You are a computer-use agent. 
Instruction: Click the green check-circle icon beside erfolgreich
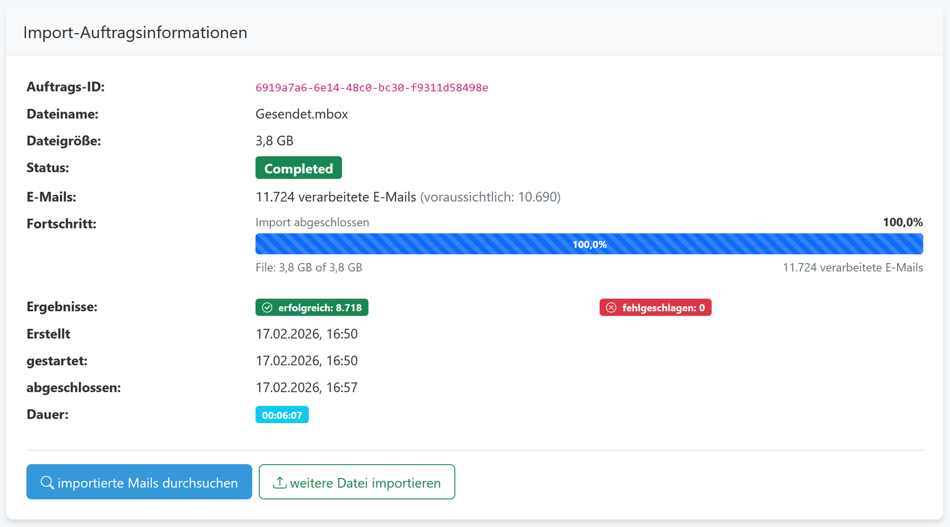tap(267, 307)
